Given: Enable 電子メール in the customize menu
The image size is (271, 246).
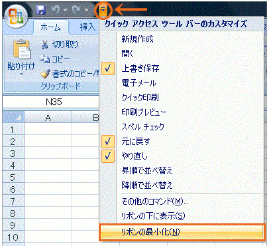Looking at the screenshot, I should [x=182, y=83].
